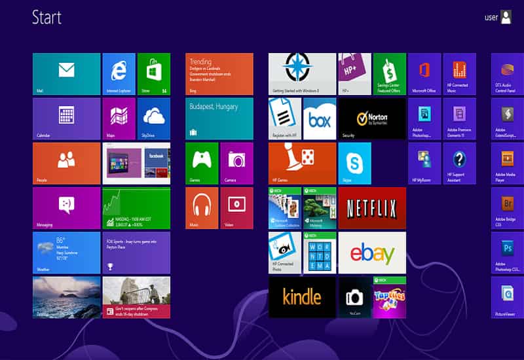
Task: Open the kindle tile
Action: tap(302, 297)
